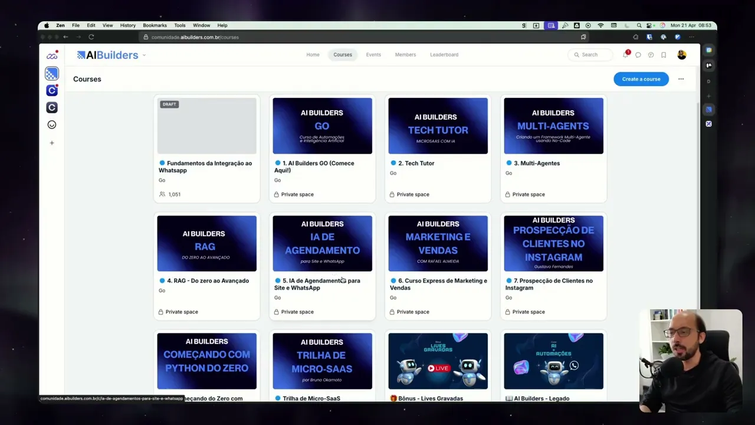755x425 pixels.
Task: Open the IA de Agendamento thumbnail
Action: 323,243
